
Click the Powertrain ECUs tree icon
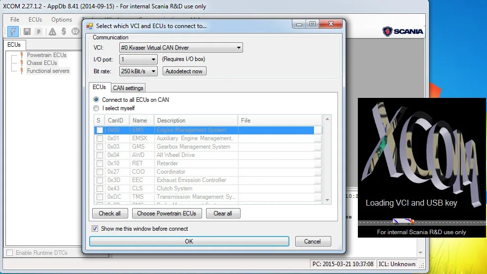[x=22, y=55]
